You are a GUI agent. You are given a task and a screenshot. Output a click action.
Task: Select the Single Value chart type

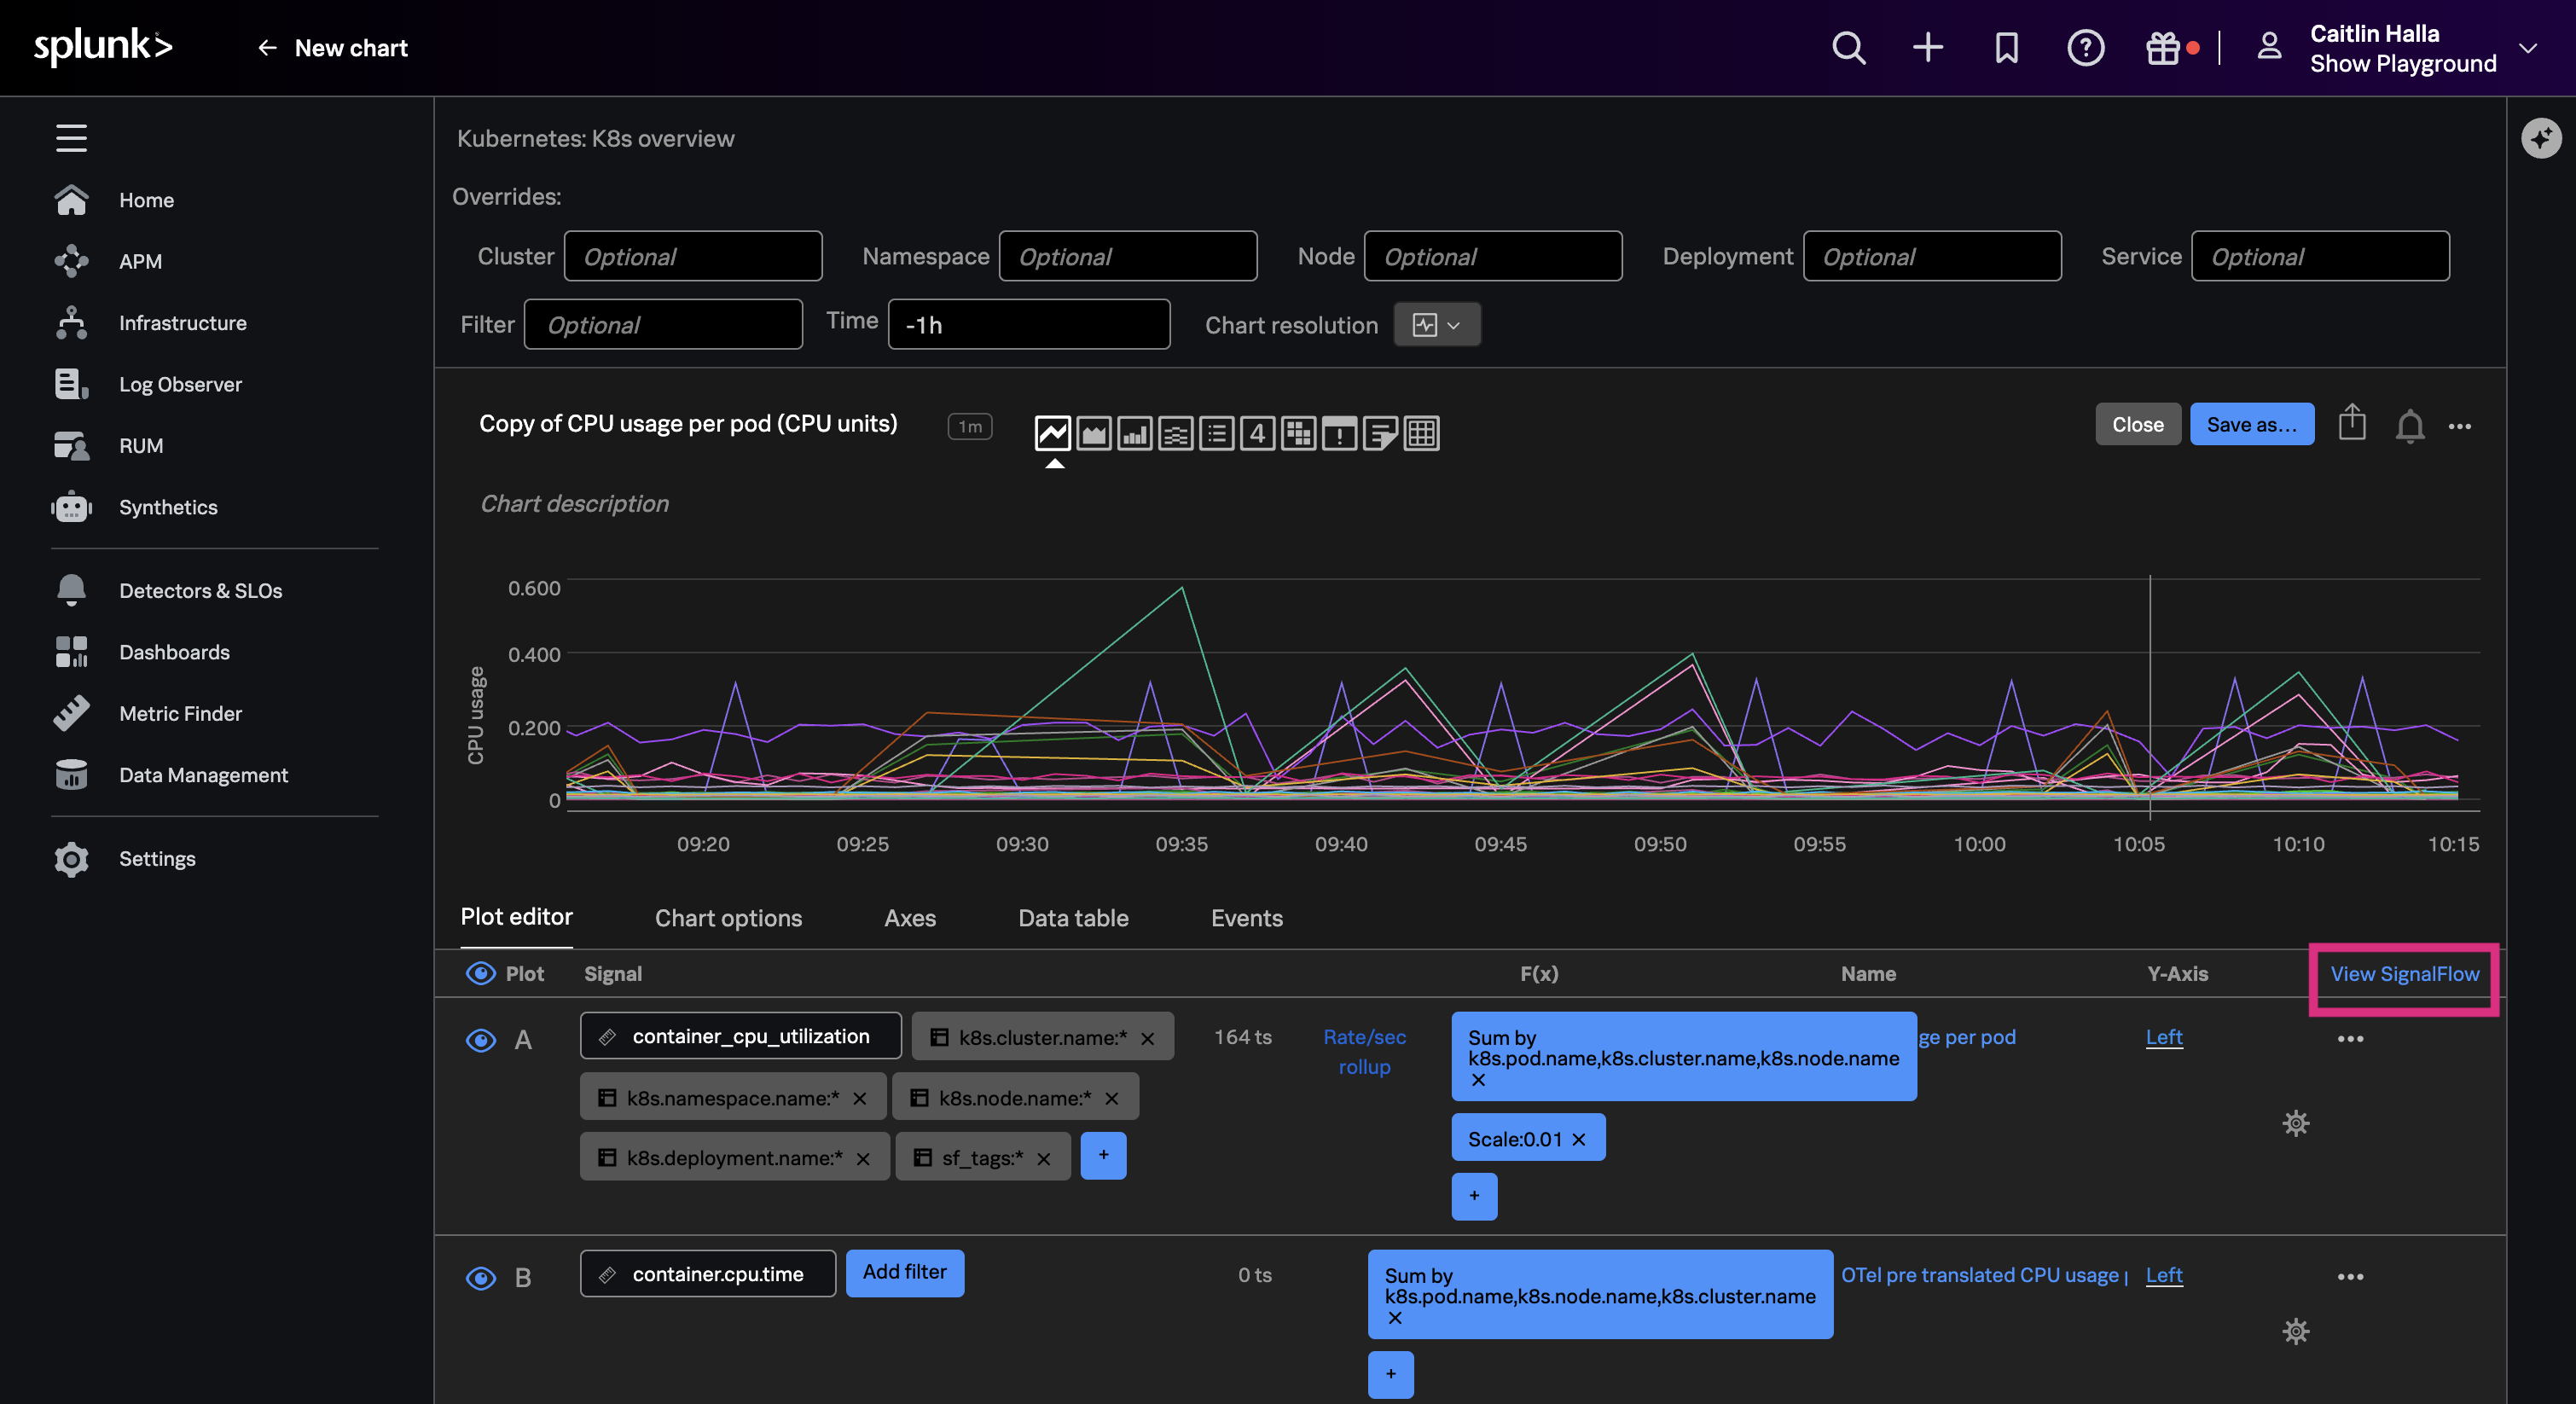coord(1257,433)
